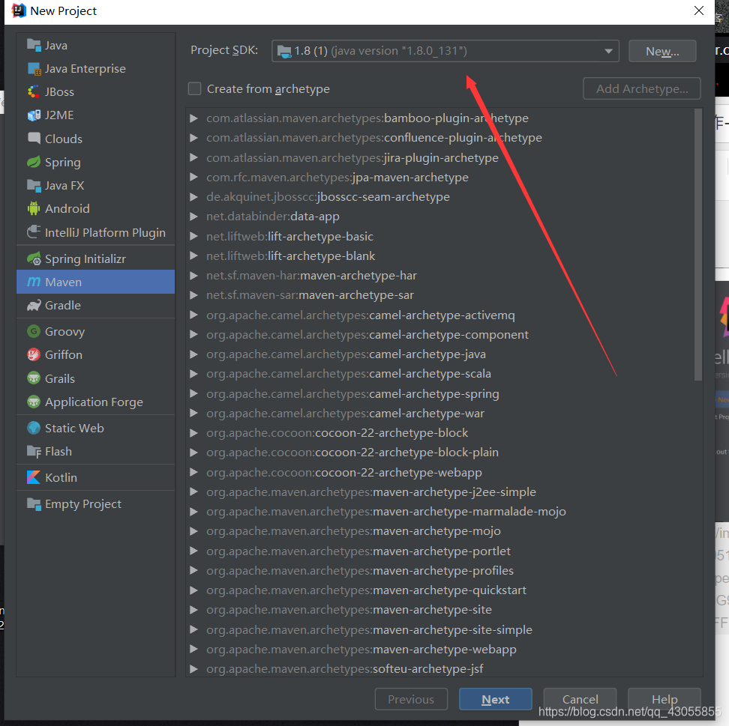
Task: Select Groovy label in project type list
Action: pos(64,332)
